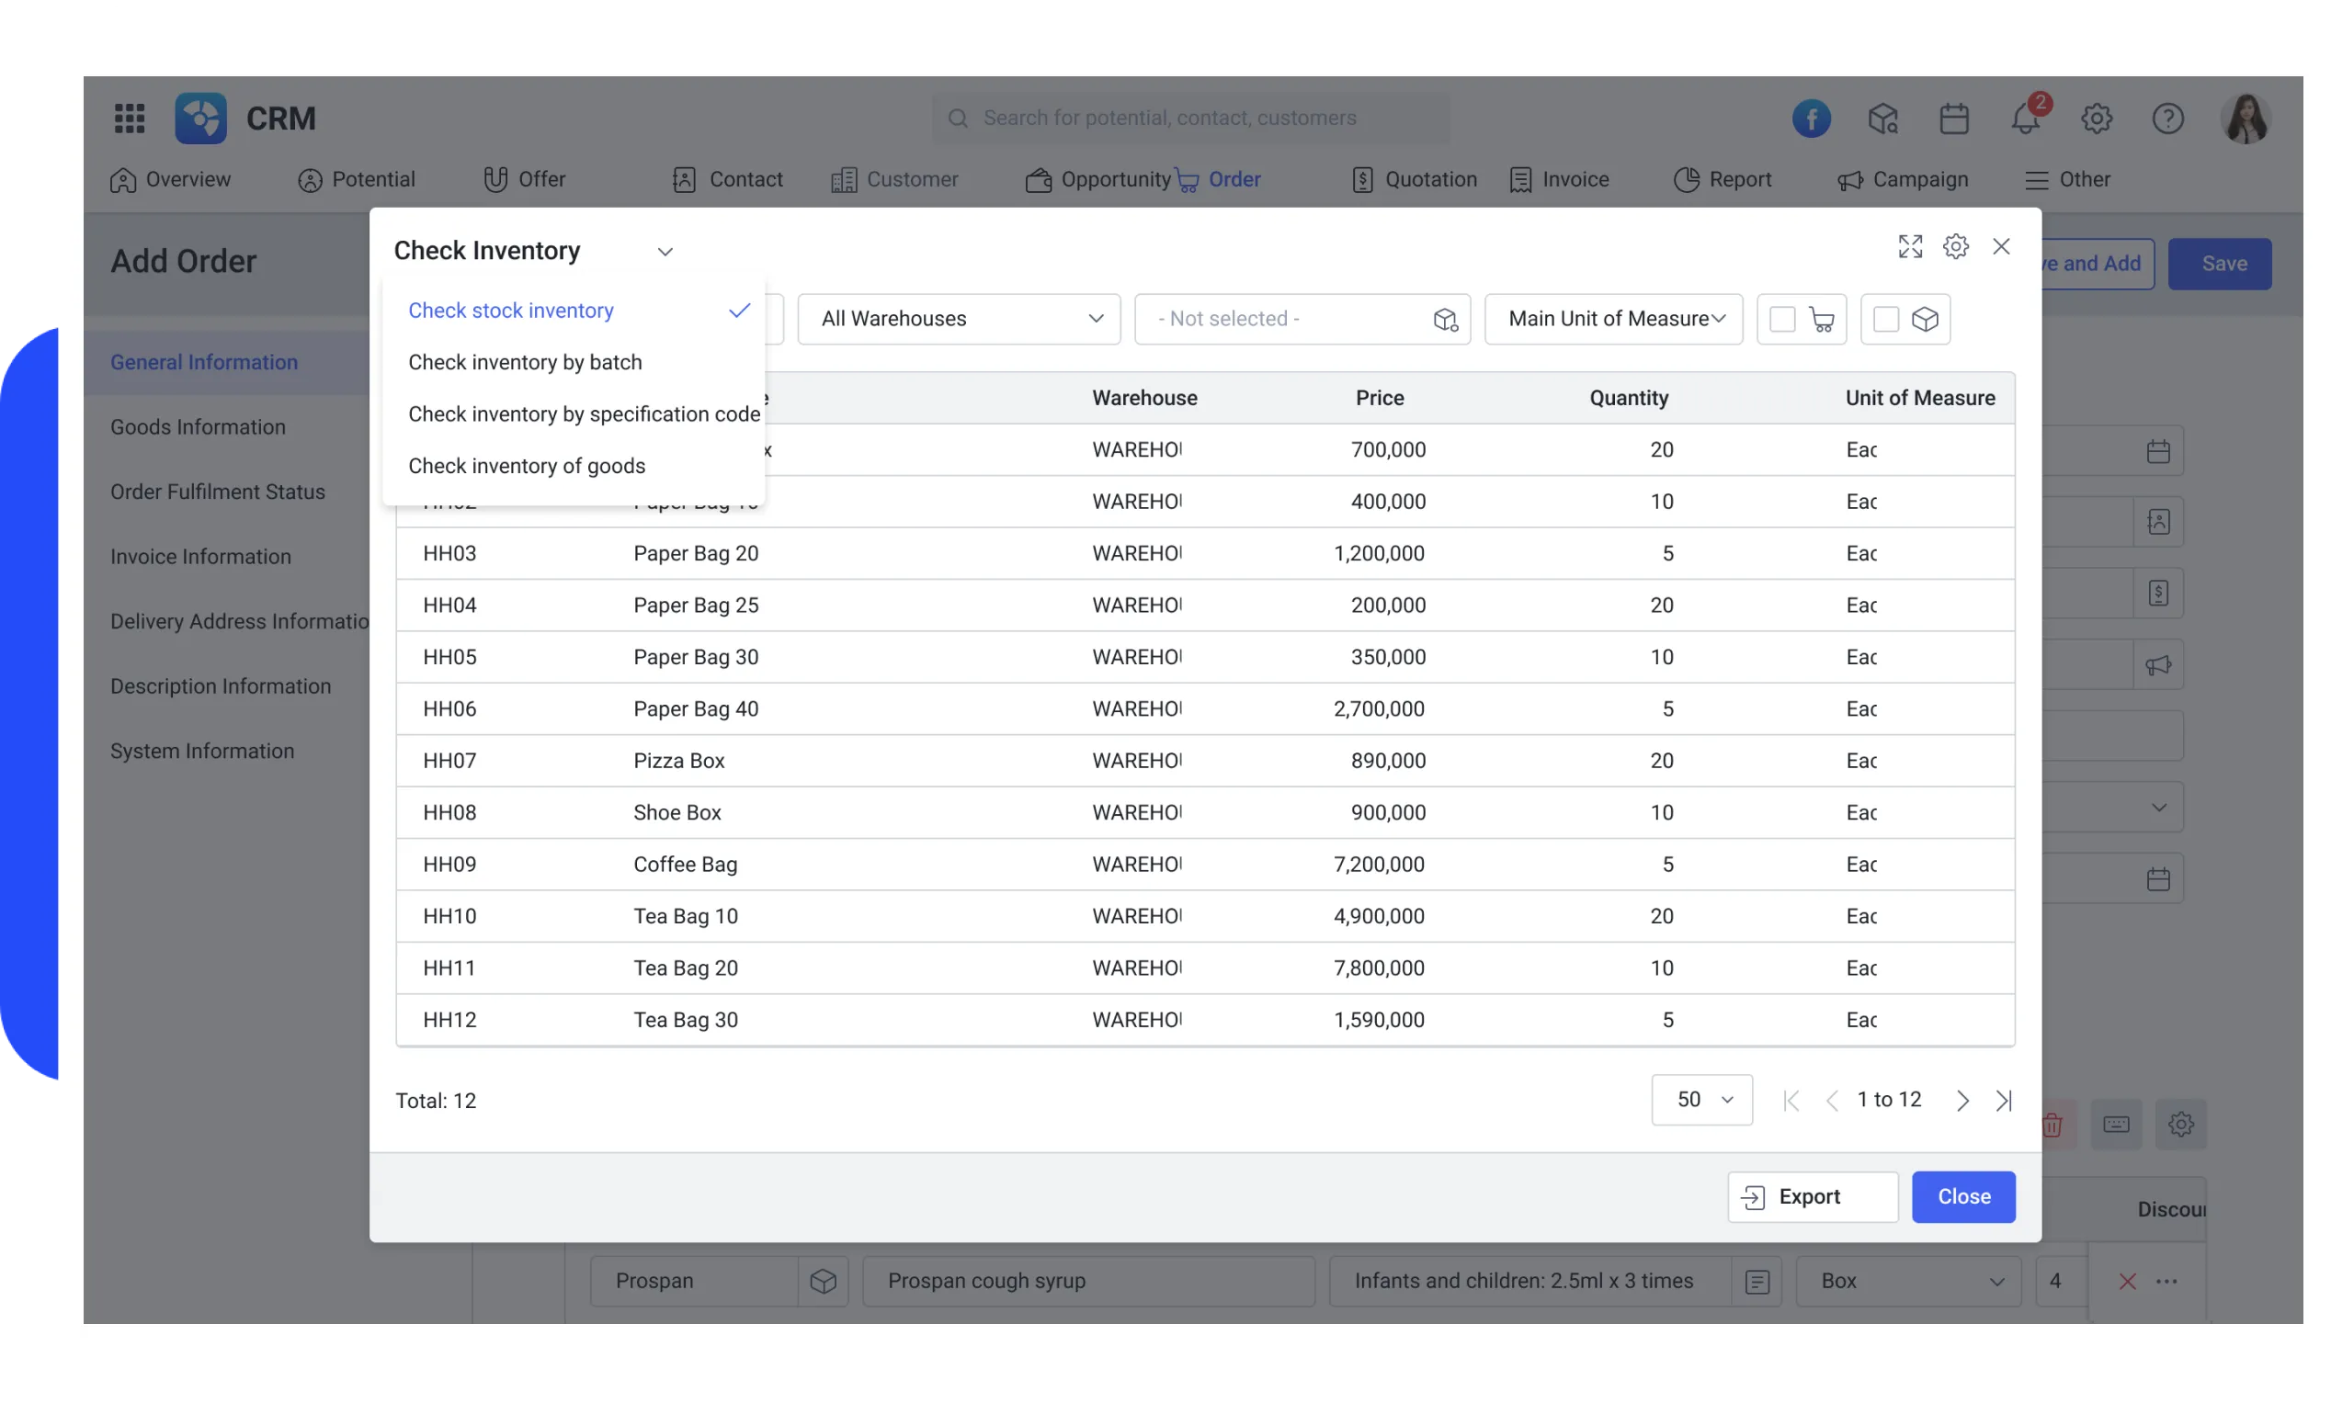Export the inventory list
The height and width of the screenshot is (1403, 2331).
(x=1811, y=1197)
